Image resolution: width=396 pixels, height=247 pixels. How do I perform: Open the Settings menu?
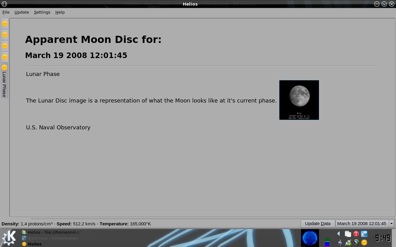pyautogui.click(x=42, y=12)
